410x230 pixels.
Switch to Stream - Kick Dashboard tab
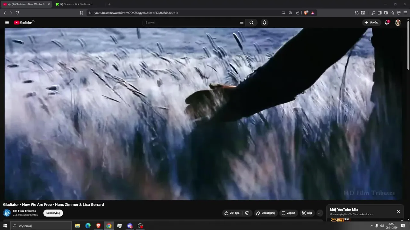[x=78, y=4]
